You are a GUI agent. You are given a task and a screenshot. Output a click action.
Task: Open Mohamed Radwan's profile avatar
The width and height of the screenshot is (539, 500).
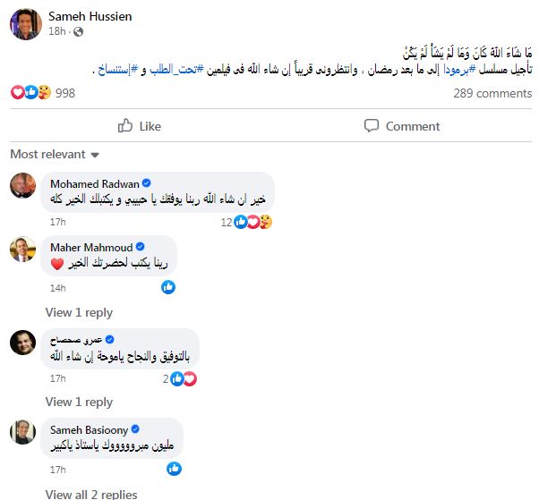click(x=22, y=185)
